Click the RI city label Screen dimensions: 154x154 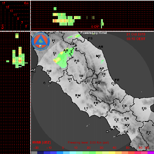86,82
